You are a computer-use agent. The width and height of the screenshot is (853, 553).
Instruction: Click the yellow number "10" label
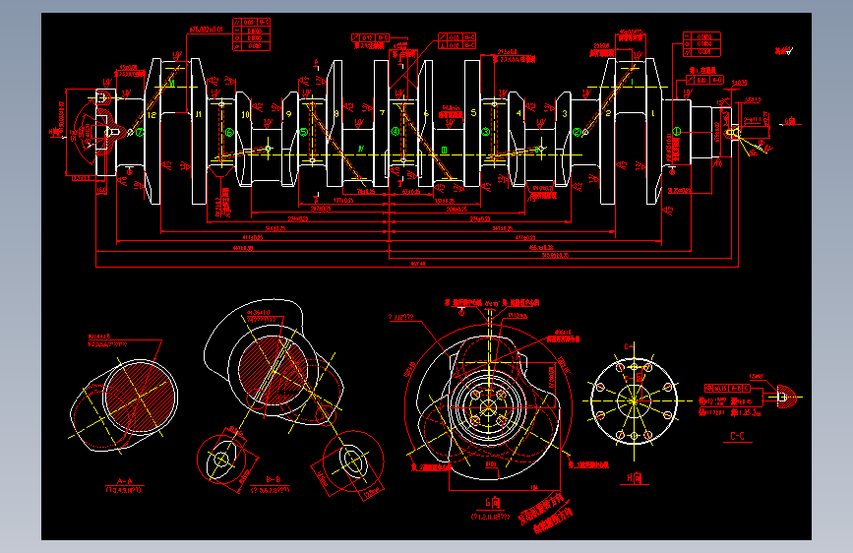[245, 114]
